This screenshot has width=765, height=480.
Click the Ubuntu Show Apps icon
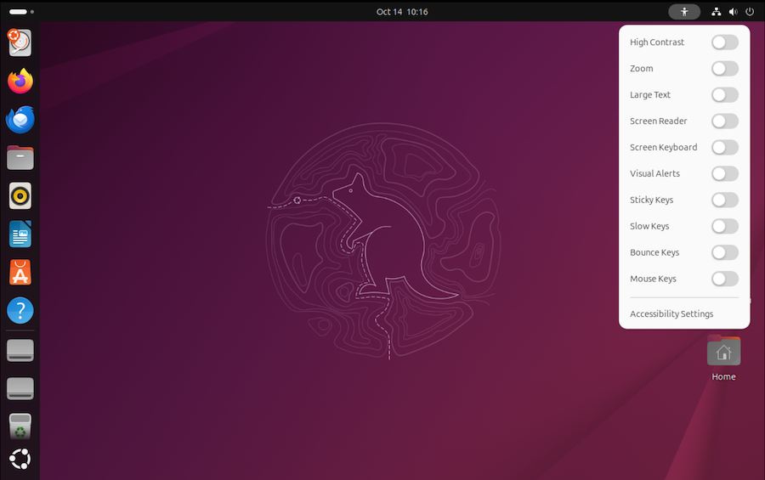point(20,460)
